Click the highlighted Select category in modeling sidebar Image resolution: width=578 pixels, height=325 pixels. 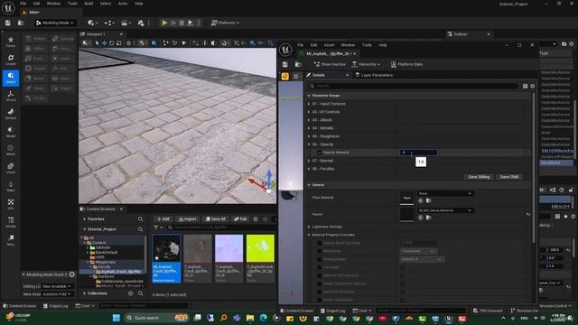(11, 78)
